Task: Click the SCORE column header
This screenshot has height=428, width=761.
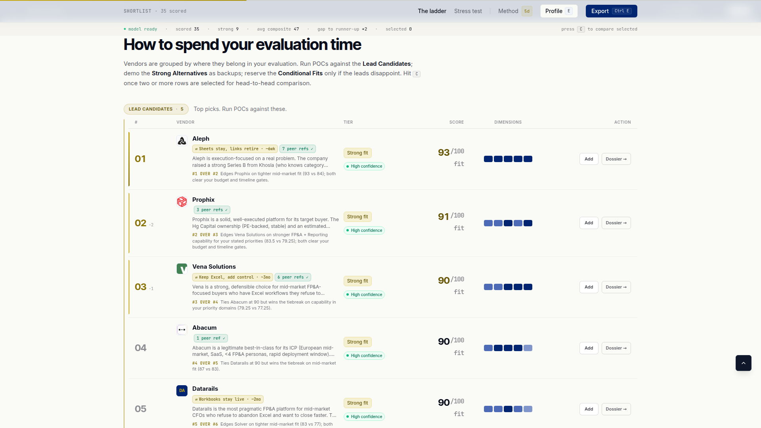Action: click(457, 122)
